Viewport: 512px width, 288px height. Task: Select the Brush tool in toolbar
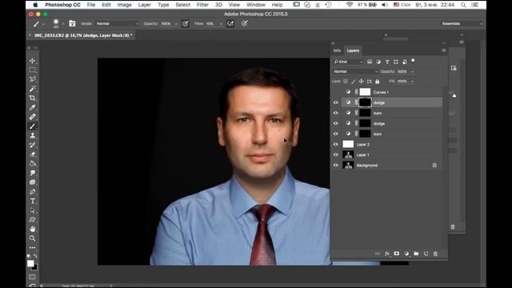tap(32, 126)
